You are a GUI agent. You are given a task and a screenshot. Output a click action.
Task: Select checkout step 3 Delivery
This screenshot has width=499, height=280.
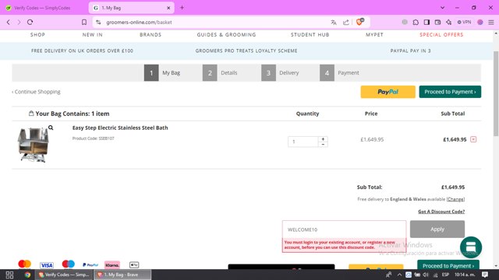tap(281, 72)
